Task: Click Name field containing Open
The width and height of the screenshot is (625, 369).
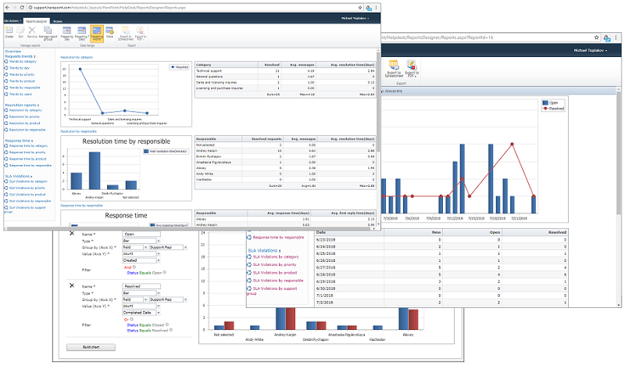Action: click(x=141, y=235)
